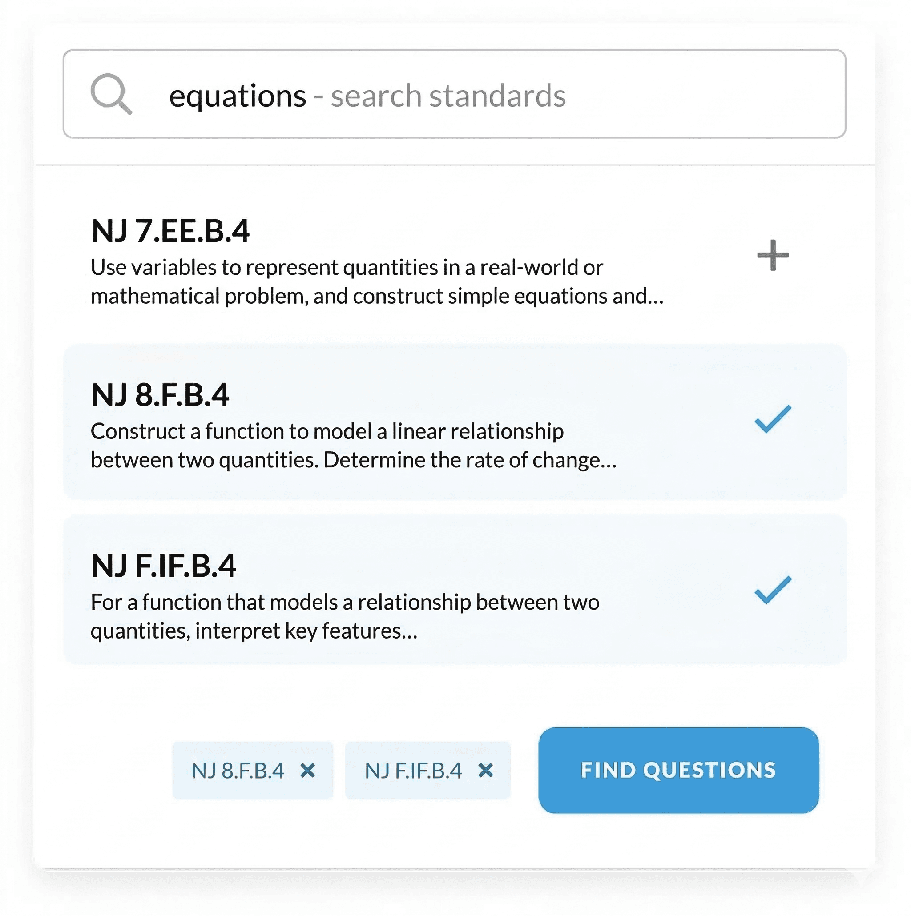Deselect the NJ 8.F.B.4 checkmark
This screenshot has width=911, height=916.
773,419
